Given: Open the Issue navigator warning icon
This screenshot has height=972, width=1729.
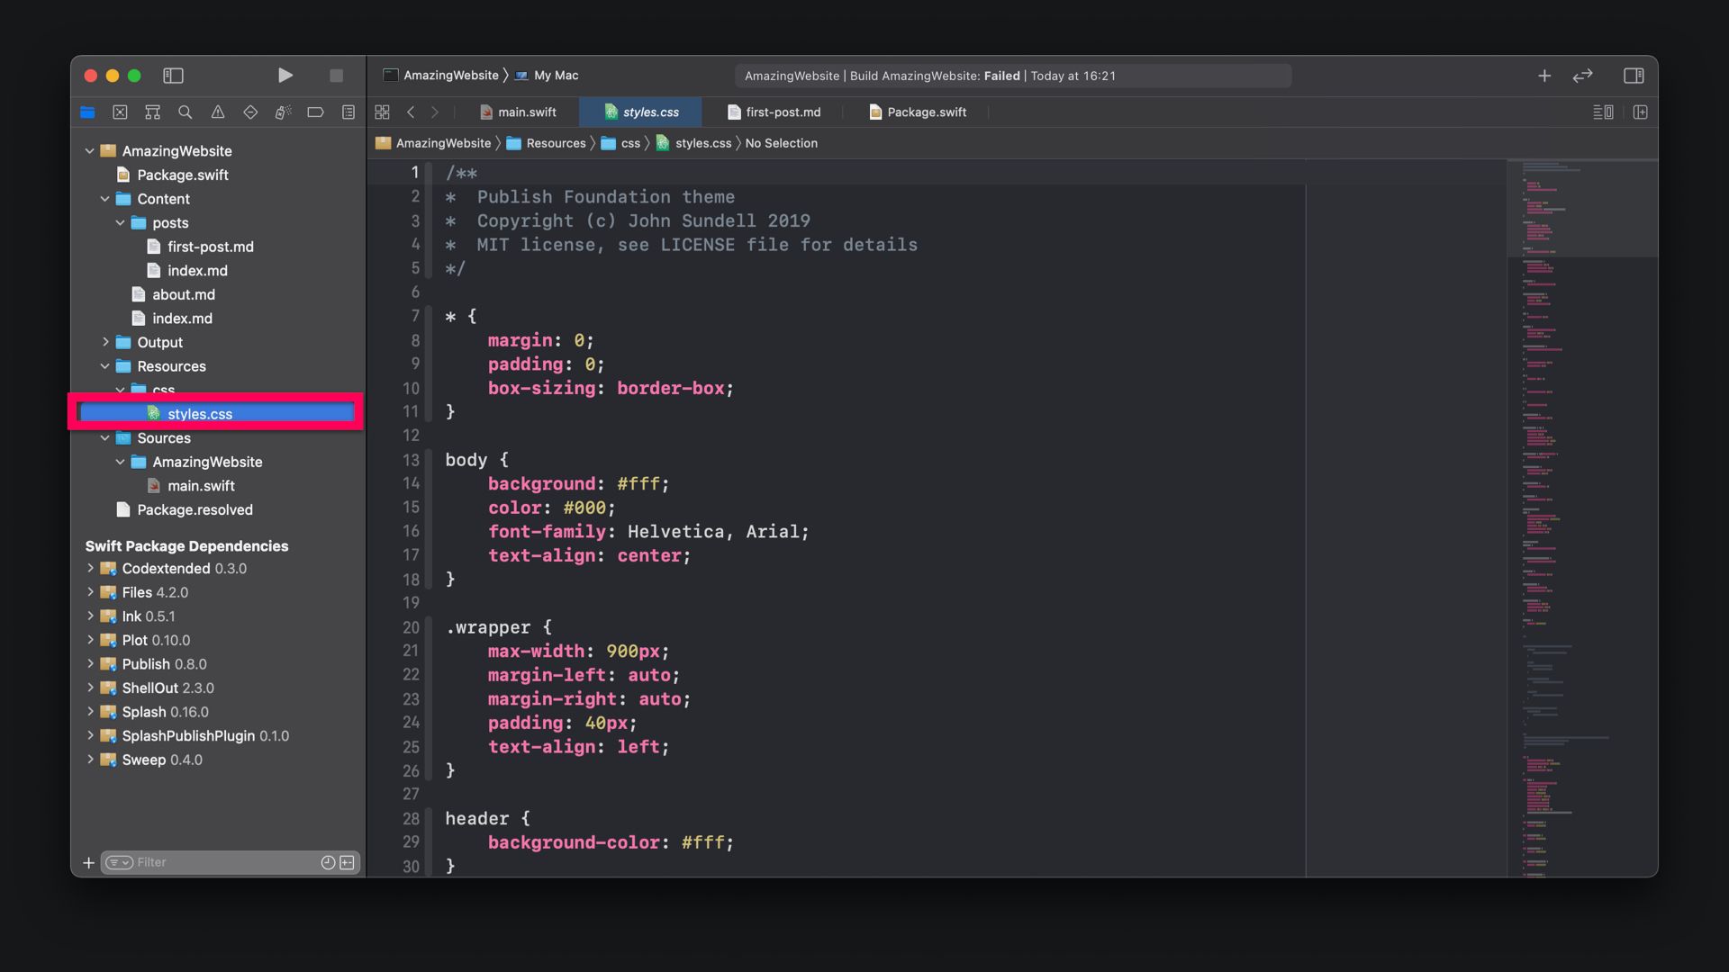Looking at the screenshot, I should 218,112.
